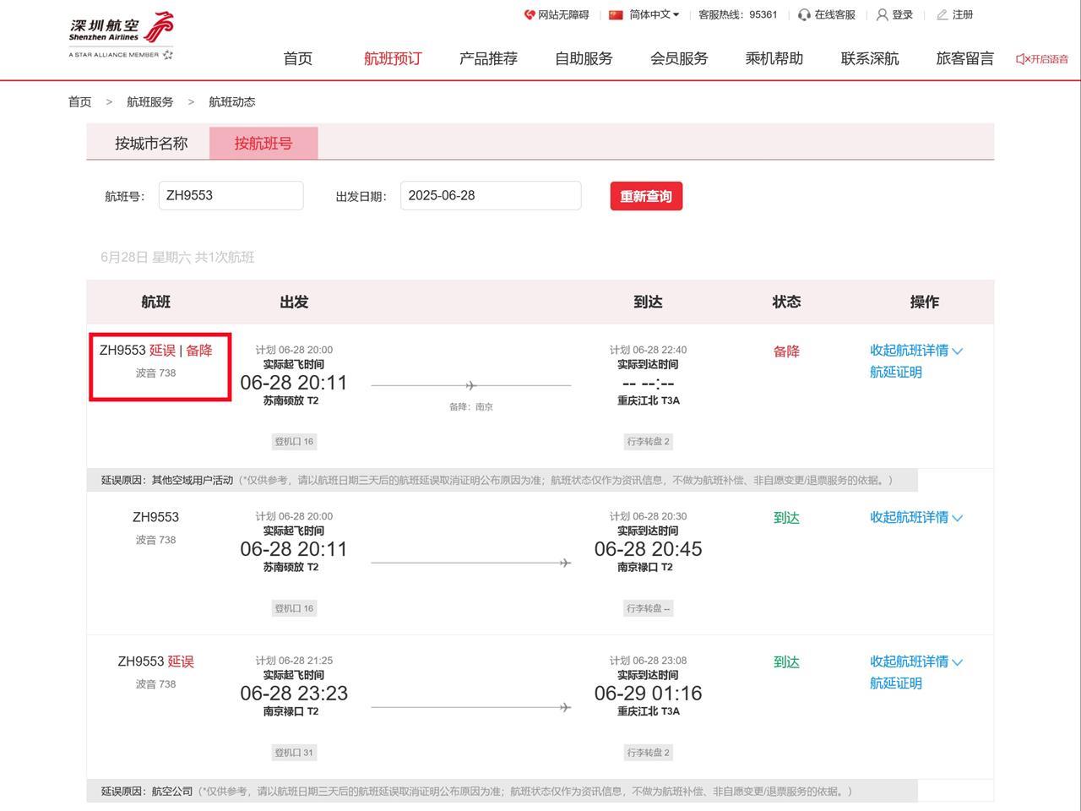
Task: Click the flight number input field
Action: tap(231, 195)
